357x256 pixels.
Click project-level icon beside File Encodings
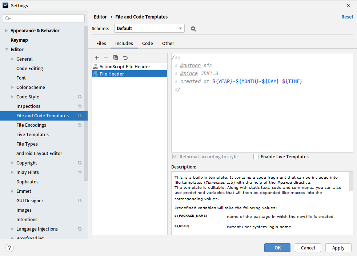click(x=80, y=125)
